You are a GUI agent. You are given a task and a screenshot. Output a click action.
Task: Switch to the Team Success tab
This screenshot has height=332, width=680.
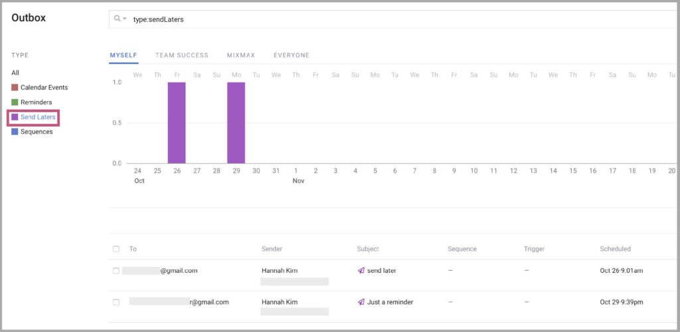182,55
